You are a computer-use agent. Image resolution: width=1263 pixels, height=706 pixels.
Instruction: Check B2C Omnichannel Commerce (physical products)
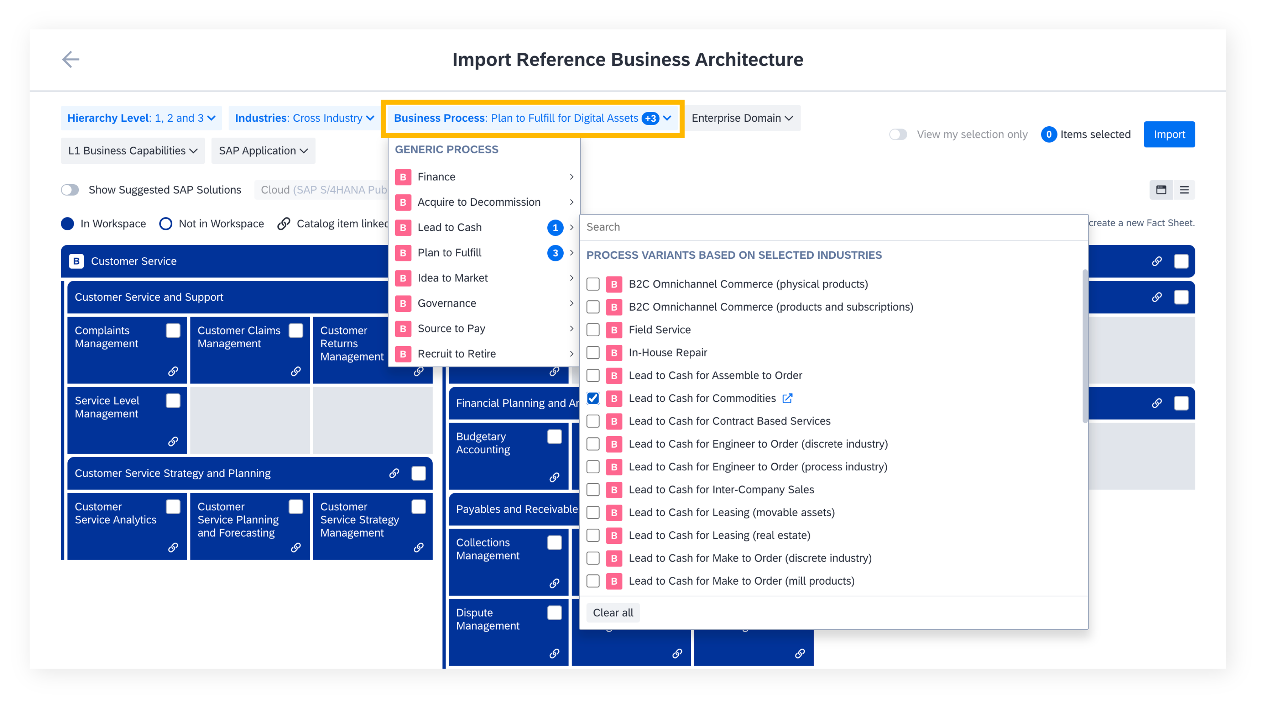coord(593,284)
